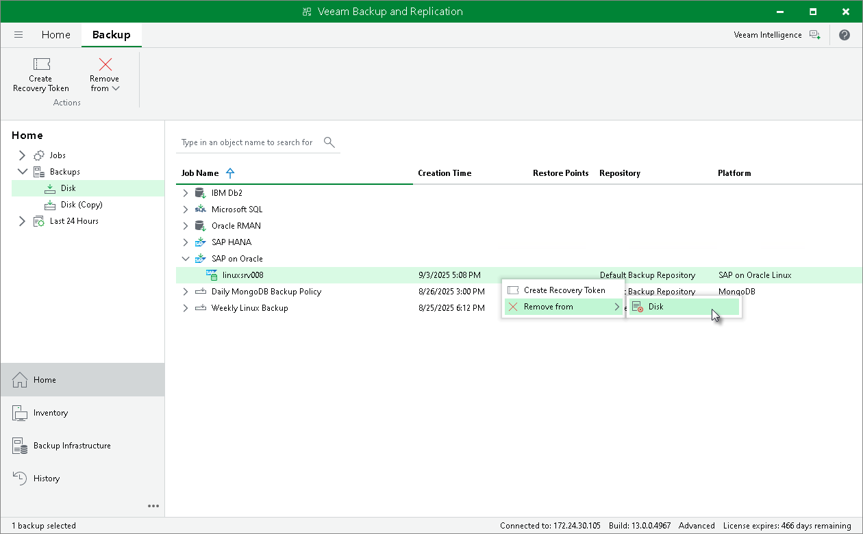
Task: Expand the Daily MongoDB Backup Policy row
Action: 186,292
